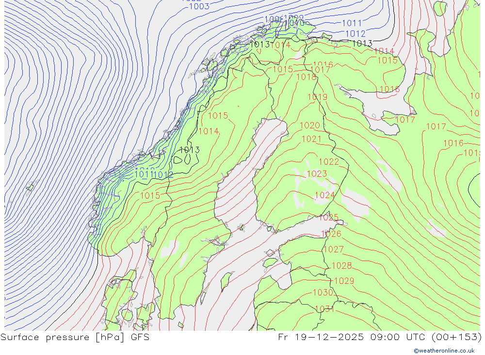
Task: Click the red 1031 isobar label
Action: click(x=324, y=309)
